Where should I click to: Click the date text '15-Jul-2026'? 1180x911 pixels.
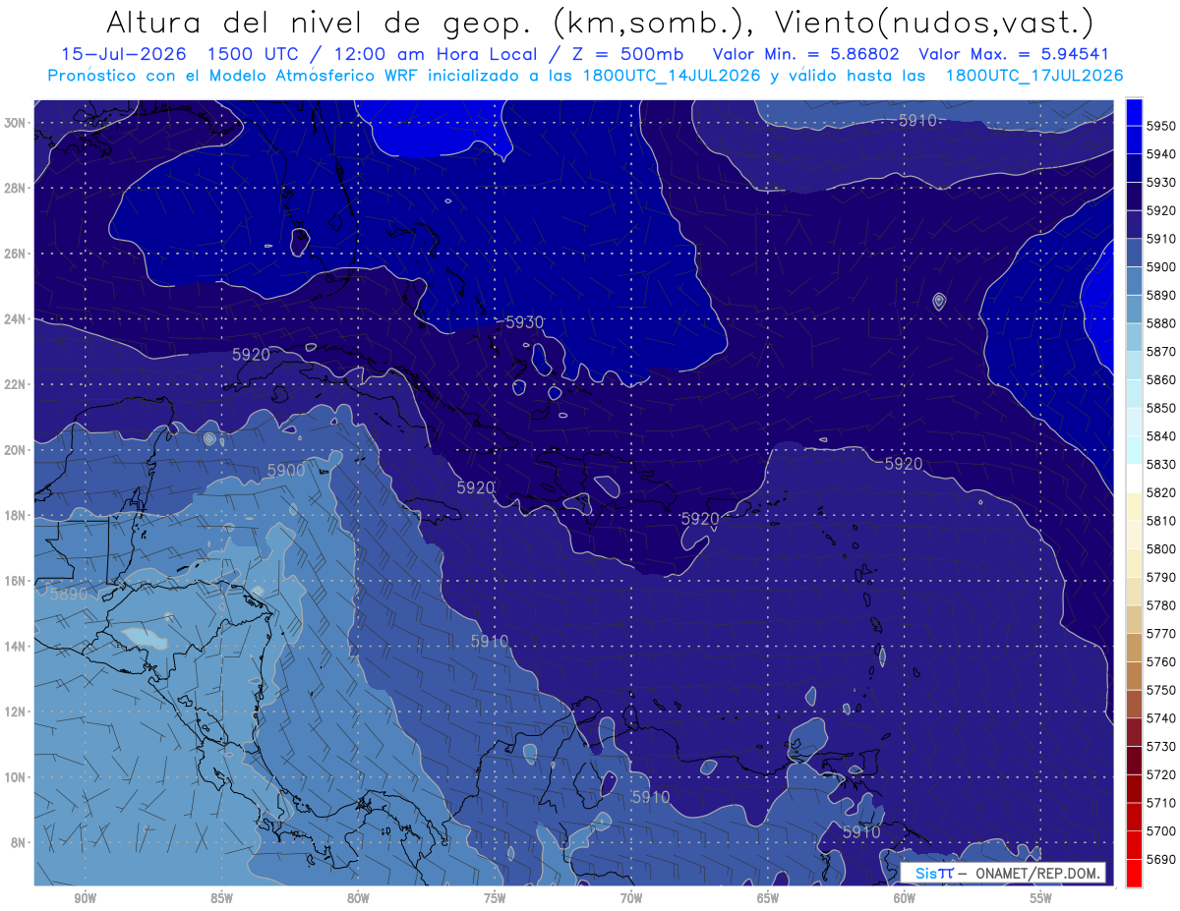(x=126, y=54)
